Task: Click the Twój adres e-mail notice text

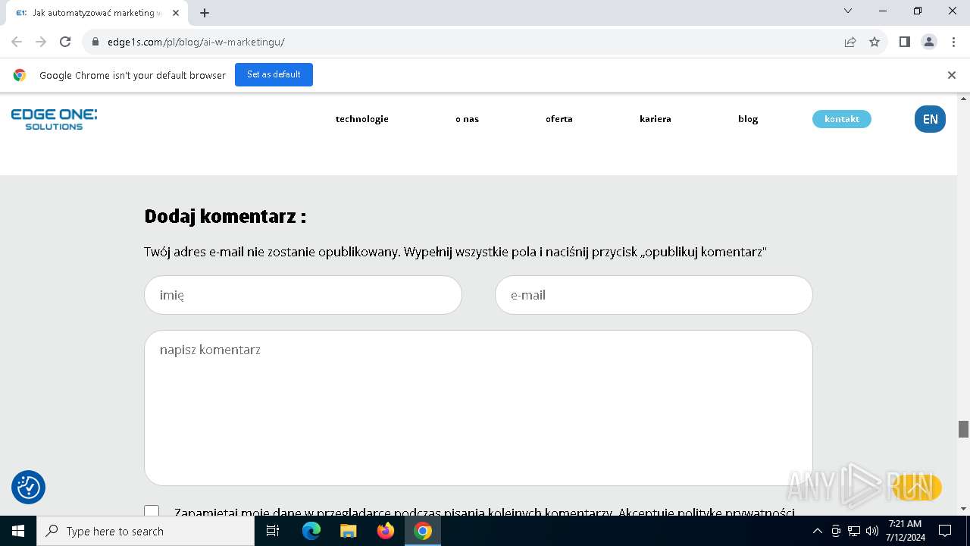Action: 455,252
